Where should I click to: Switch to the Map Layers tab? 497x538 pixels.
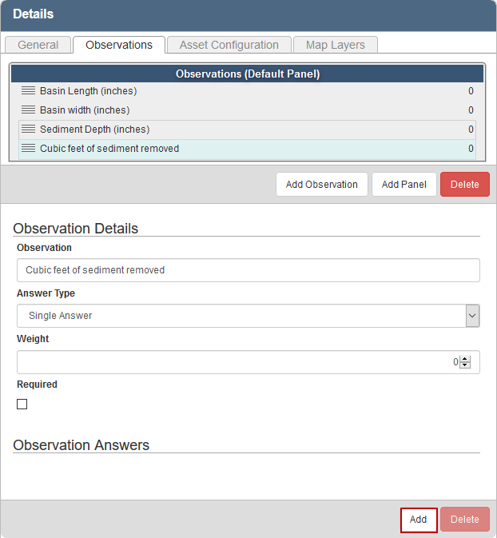[x=336, y=45]
